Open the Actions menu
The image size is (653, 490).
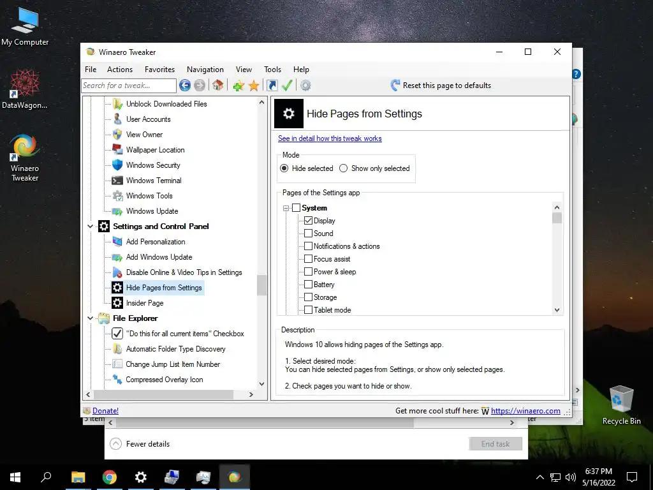120,70
